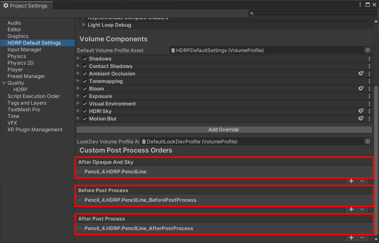The image size is (379, 243).
Task: Disable the HDRI Sky override
Action: click(85, 111)
